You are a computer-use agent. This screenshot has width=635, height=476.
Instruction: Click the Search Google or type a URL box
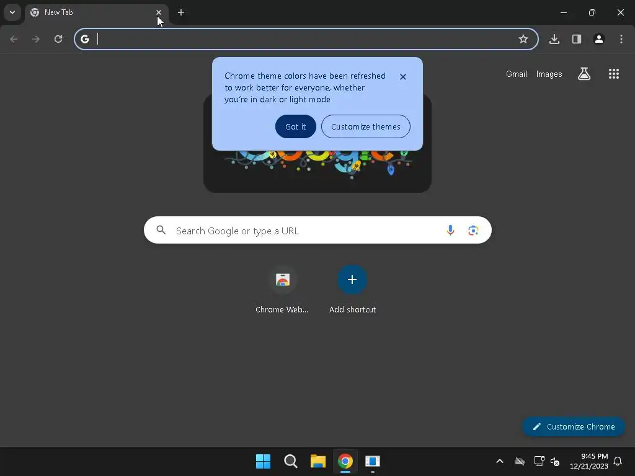[x=317, y=231]
